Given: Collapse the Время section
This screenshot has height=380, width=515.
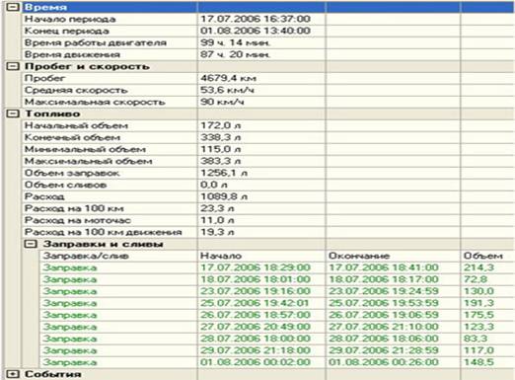Looking at the screenshot, I should click(x=13, y=7).
